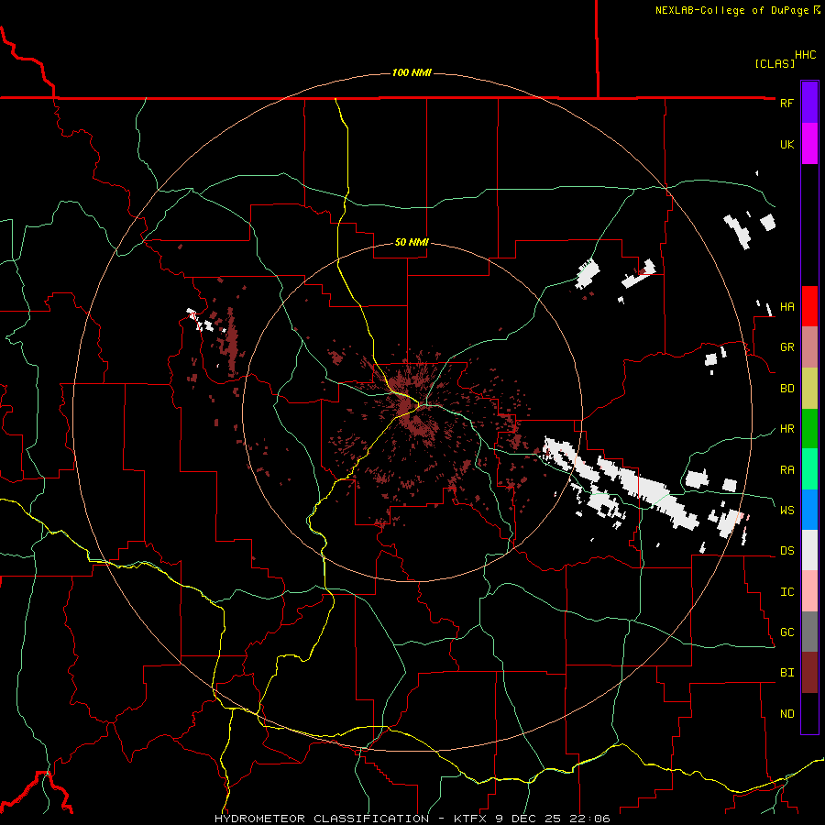Select the BI brown legend color block
Viewport: 825px width, 825px height.
(x=809, y=673)
